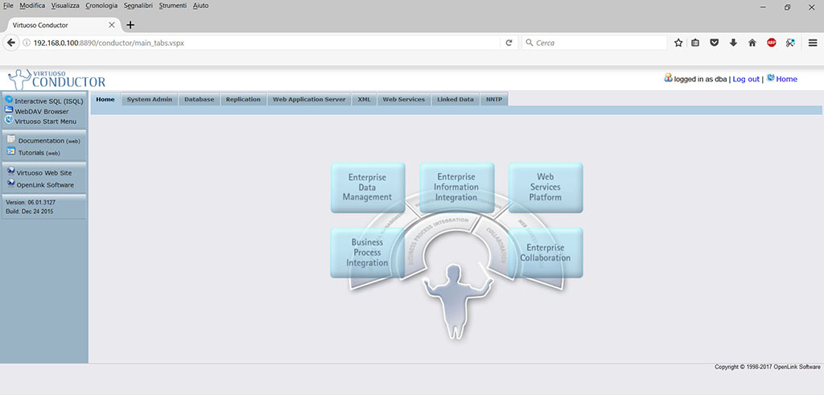Select the Linked Data tab
The height and width of the screenshot is (395, 824).
455,99
